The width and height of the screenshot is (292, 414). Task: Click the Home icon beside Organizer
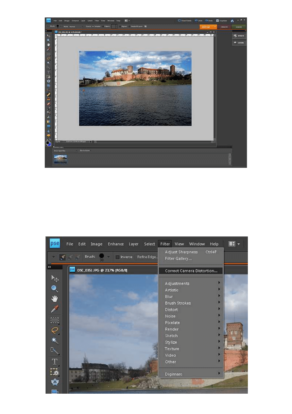pyautogui.click(x=232, y=21)
